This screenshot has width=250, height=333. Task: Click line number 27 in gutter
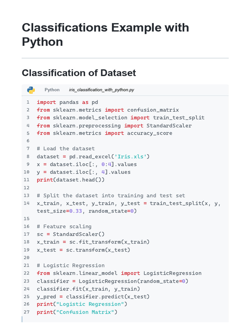(x=27, y=312)
